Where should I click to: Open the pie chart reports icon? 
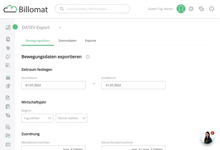pos(8,86)
